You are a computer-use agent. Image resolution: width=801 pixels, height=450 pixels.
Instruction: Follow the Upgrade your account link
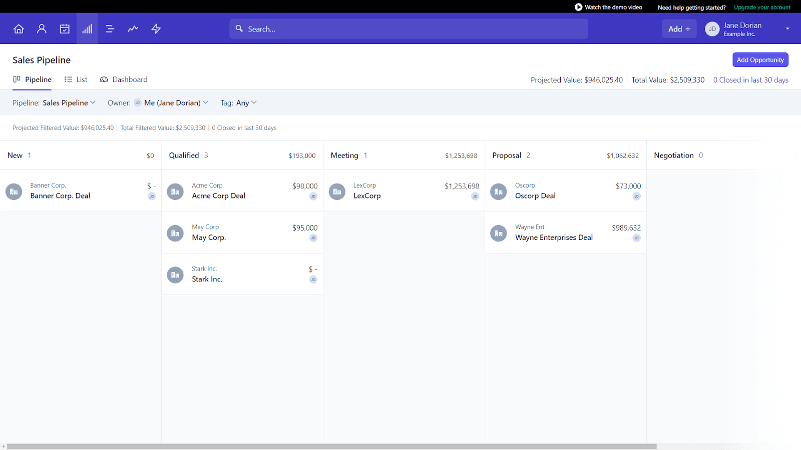point(762,7)
